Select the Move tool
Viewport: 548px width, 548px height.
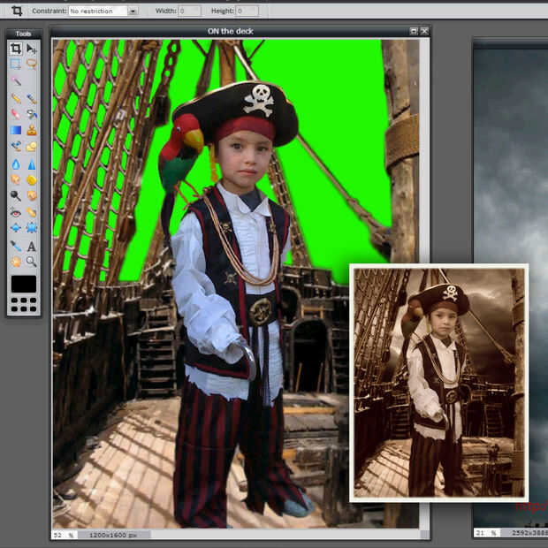(32, 49)
